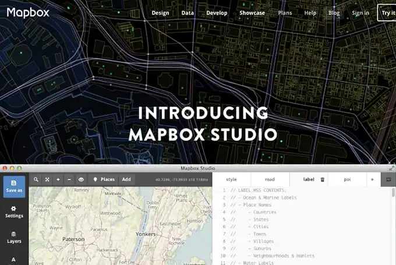This screenshot has height=265, width=396.
Task: Open the Settings gear panel
Action: point(14,211)
